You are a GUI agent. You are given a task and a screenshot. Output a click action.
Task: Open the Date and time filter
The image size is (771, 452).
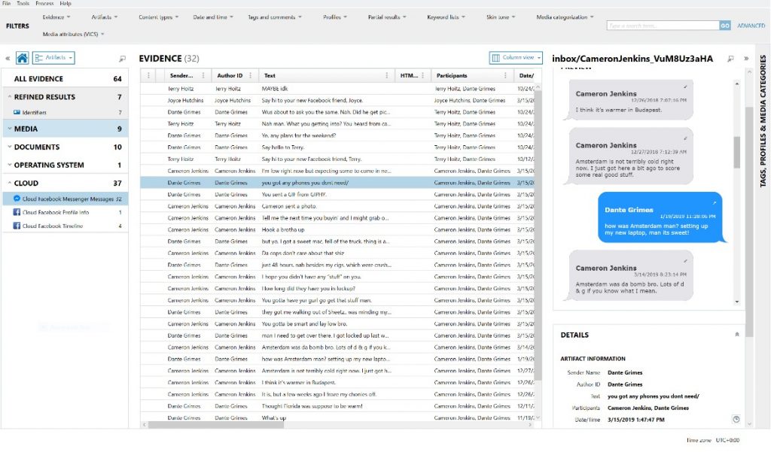[213, 17]
